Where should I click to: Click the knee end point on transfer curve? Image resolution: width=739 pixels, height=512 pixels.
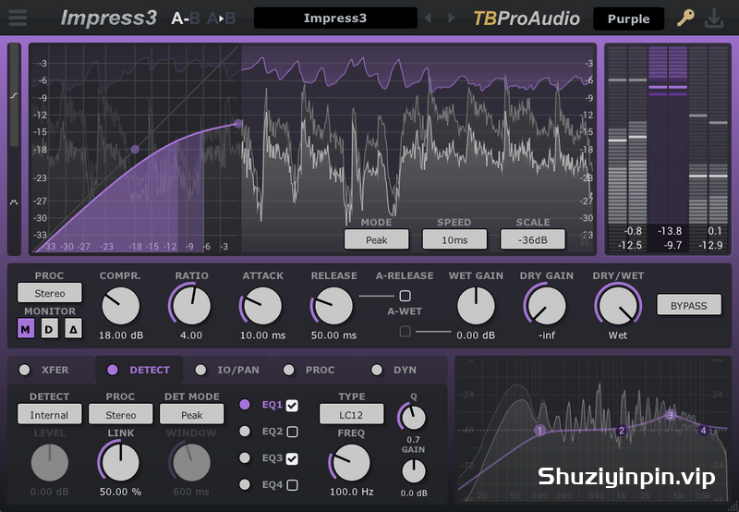(238, 124)
